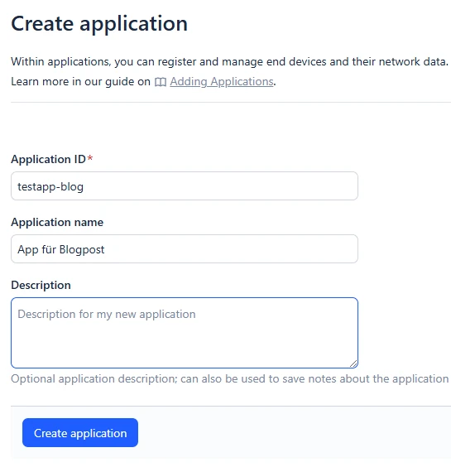
Task: Click the Description field label
Action: (x=41, y=286)
